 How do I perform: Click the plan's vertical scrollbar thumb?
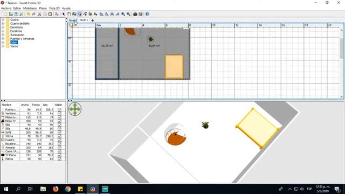(x=341, y=48)
